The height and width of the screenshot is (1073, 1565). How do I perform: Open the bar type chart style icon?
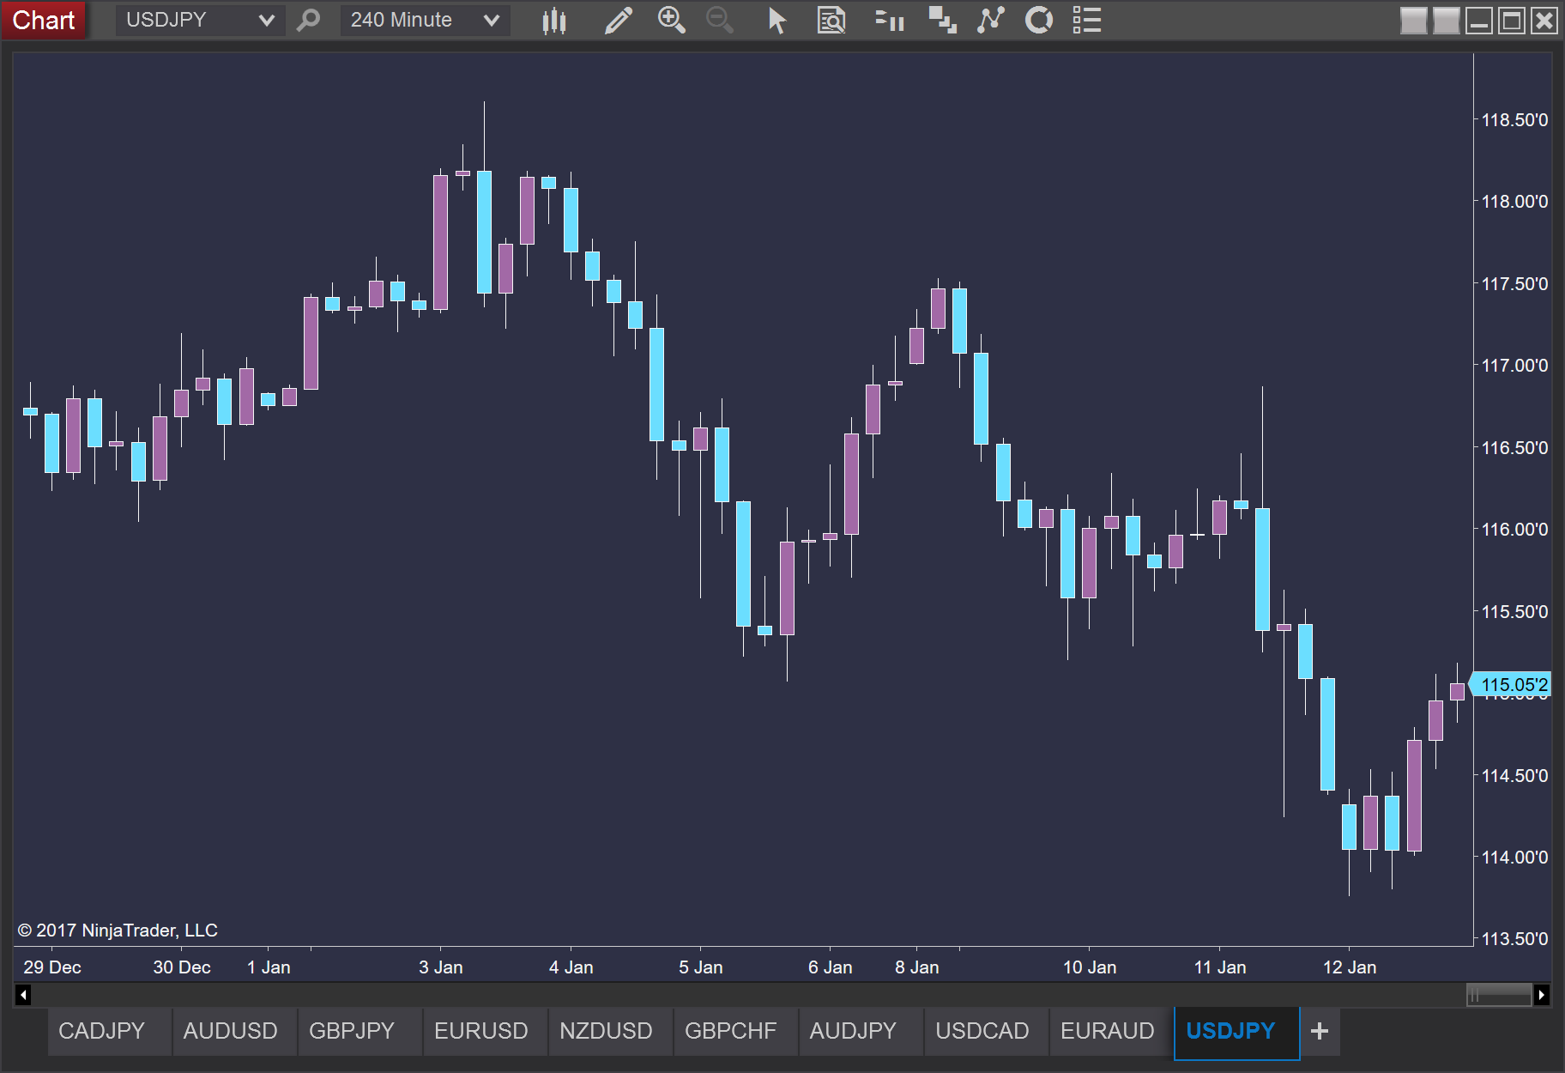click(x=554, y=20)
